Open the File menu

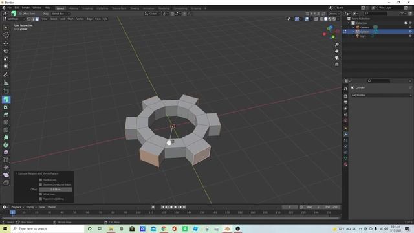[x=10, y=8]
